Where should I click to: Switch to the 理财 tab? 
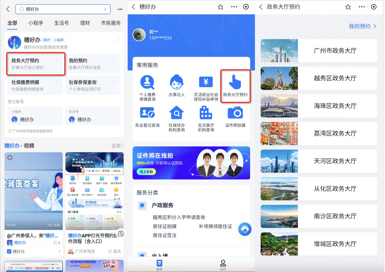point(85,23)
